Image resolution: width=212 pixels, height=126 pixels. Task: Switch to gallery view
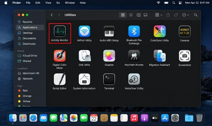pyautogui.click(x=145, y=15)
